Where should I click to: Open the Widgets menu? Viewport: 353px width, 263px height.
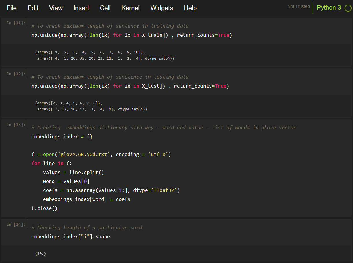tap(161, 8)
